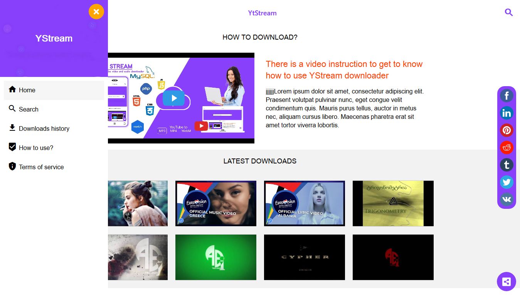This screenshot has width=520, height=295.
Task: Share on VK
Action: [507, 200]
